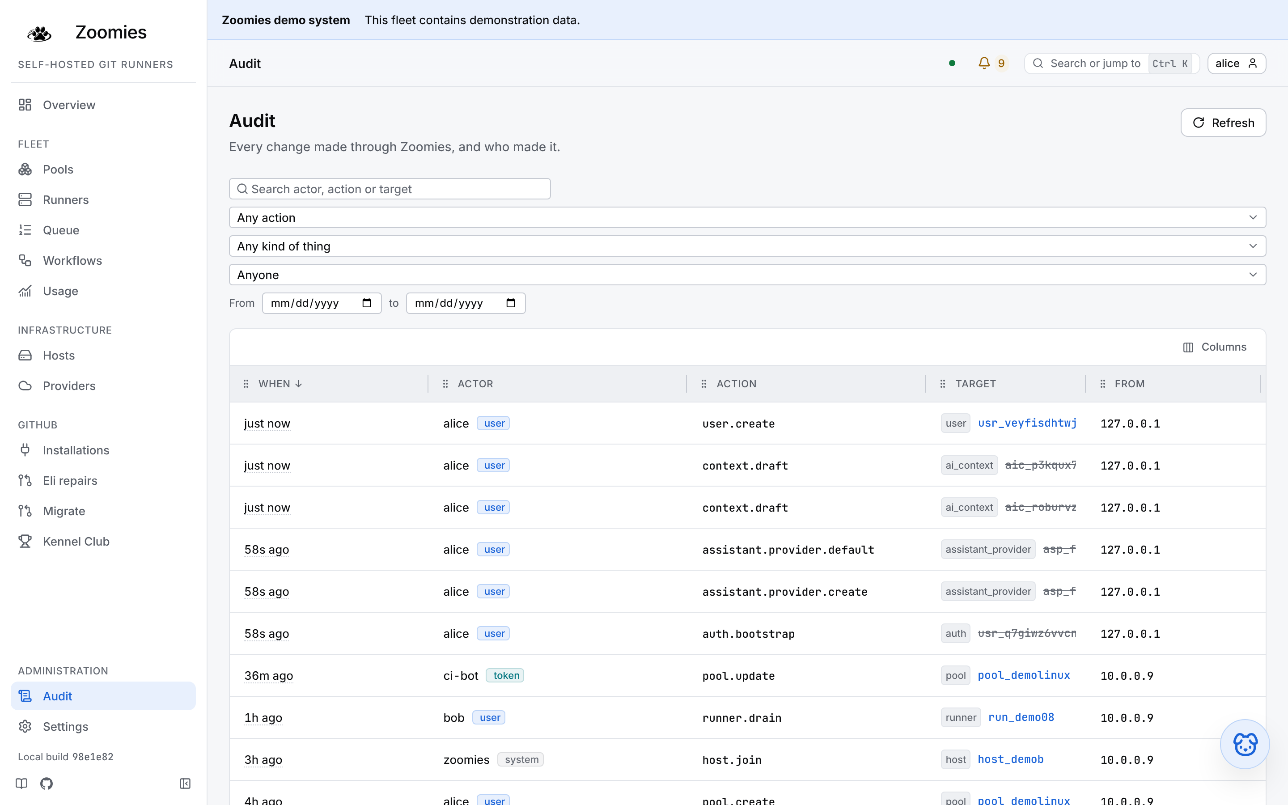
Task: Click the WHEN column drag handle
Action: [246, 384]
